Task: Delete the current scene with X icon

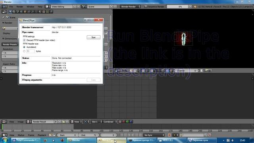Action: pyautogui.click(x=115, y=7)
